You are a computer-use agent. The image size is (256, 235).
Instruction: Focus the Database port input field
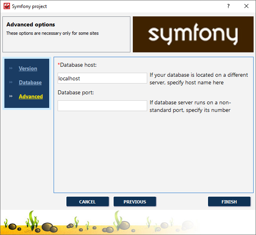tap(102, 106)
